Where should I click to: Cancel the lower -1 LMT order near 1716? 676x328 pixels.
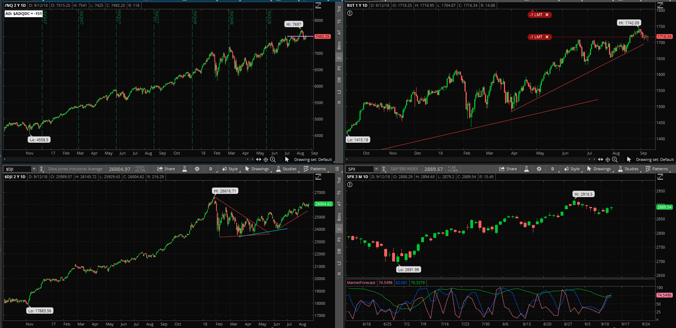tap(547, 37)
